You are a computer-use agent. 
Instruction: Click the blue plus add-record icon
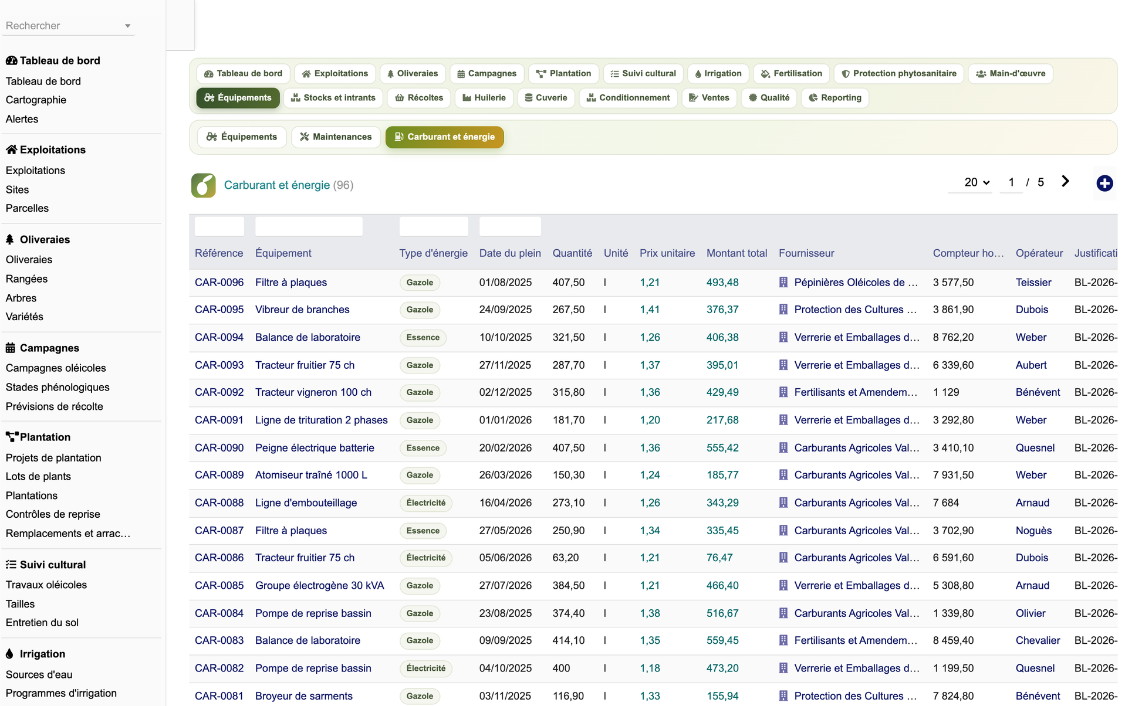tap(1104, 183)
